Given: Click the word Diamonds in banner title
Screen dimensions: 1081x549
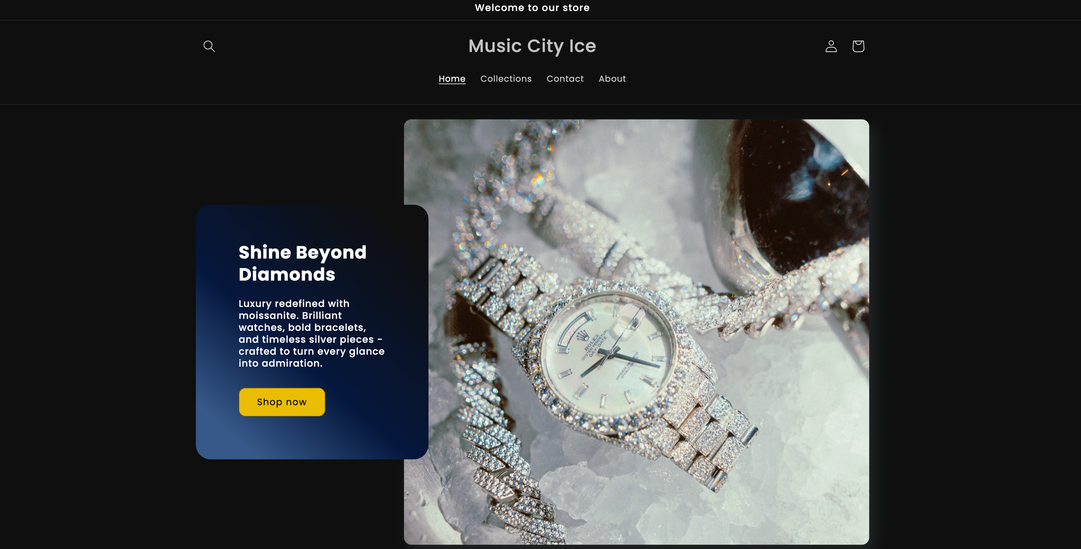Looking at the screenshot, I should [x=287, y=274].
